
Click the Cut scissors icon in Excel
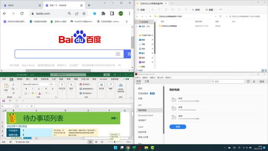click(13, 85)
